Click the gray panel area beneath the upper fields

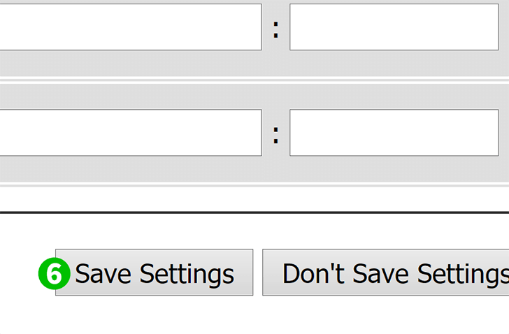254,64
